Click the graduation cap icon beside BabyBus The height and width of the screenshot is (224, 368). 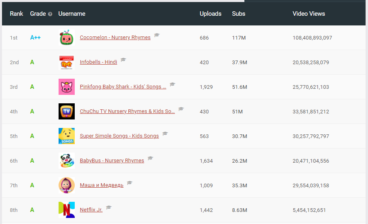[150, 158]
